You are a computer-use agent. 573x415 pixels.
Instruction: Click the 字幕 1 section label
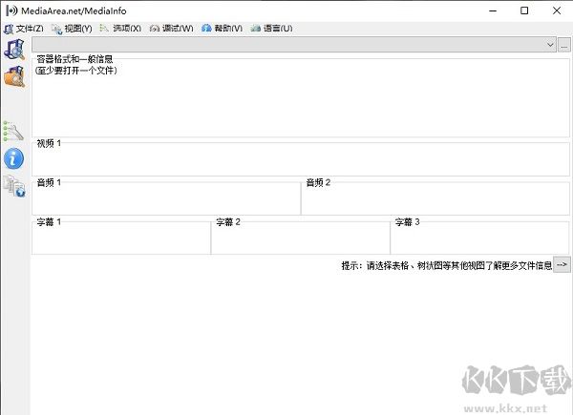coord(49,222)
